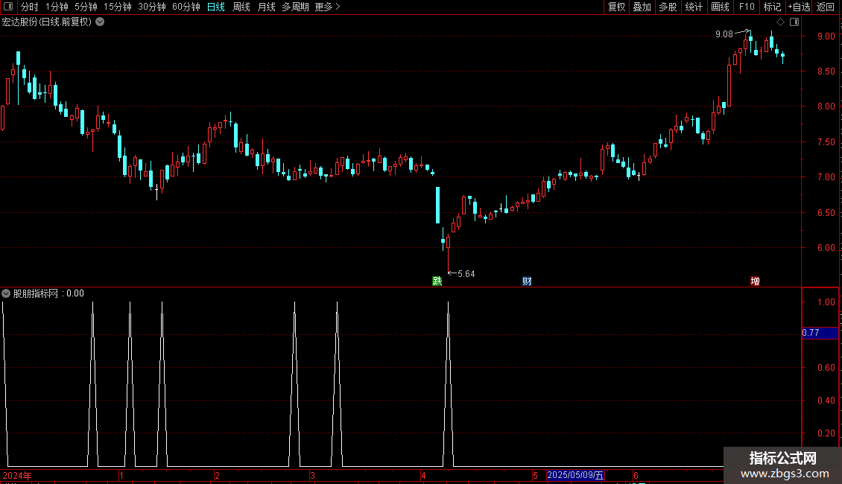Open the 多周期 multi-period view

(x=295, y=7)
